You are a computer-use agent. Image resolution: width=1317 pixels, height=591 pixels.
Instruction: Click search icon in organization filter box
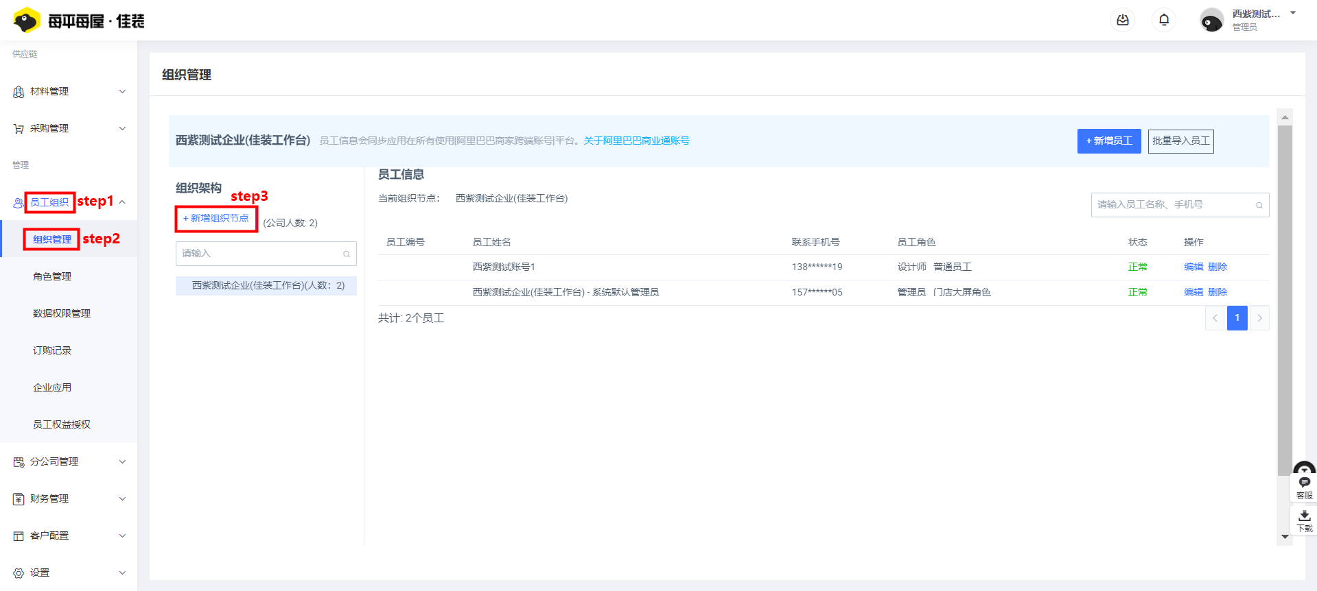point(347,254)
